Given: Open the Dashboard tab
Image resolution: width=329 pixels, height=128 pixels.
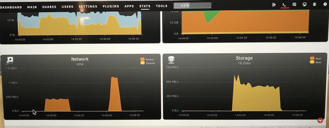Looking at the screenshot, I should coord(11,7).
